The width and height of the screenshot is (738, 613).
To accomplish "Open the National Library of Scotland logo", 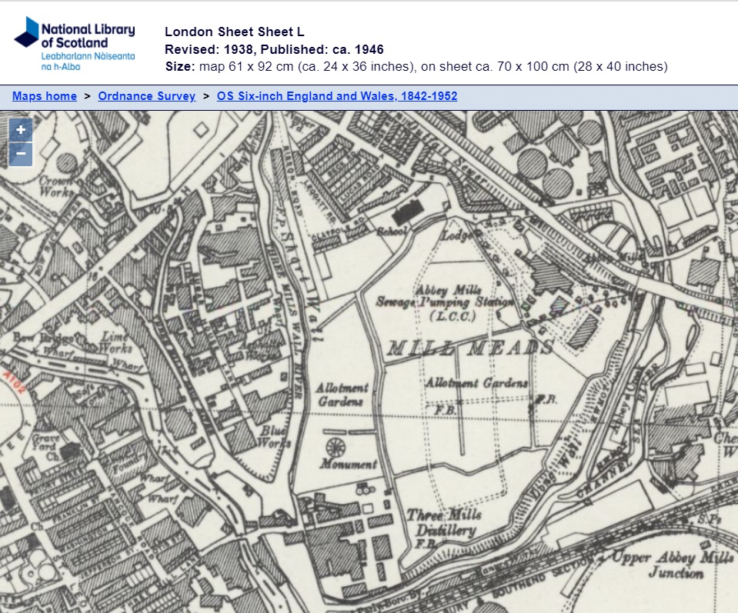I will (75, 43).
